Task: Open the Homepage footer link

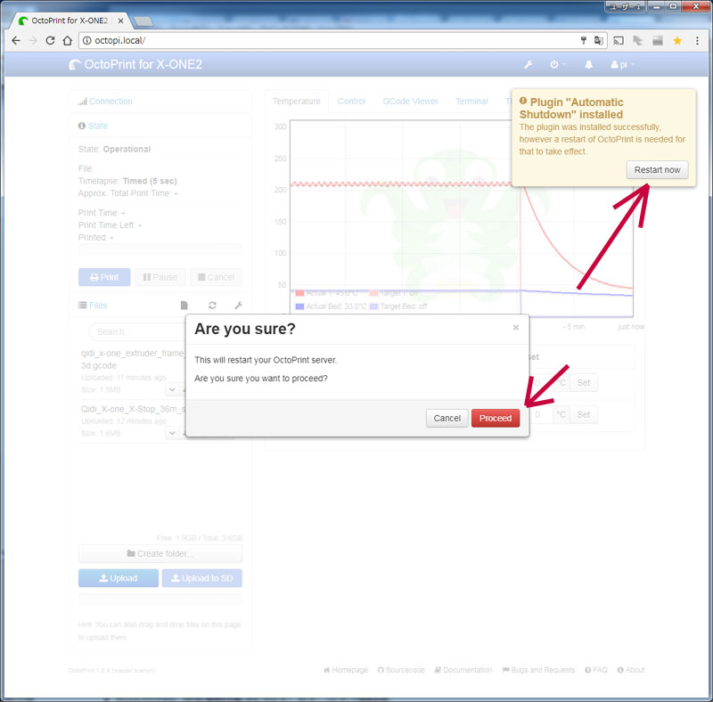Action: tap(346, 670)
